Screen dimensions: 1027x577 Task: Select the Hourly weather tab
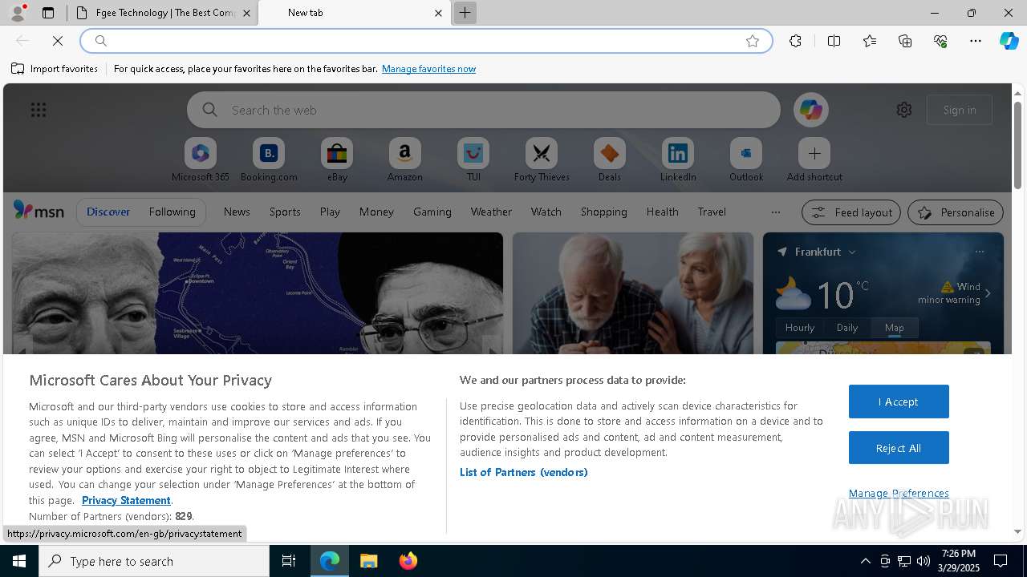click(x=800, y=327)
